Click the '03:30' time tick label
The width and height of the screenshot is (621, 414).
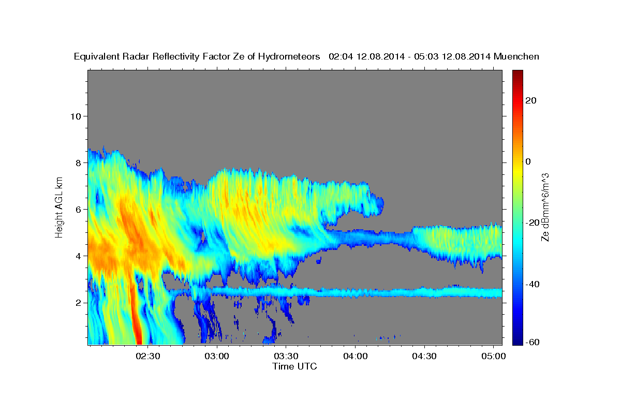coord(286,357)
